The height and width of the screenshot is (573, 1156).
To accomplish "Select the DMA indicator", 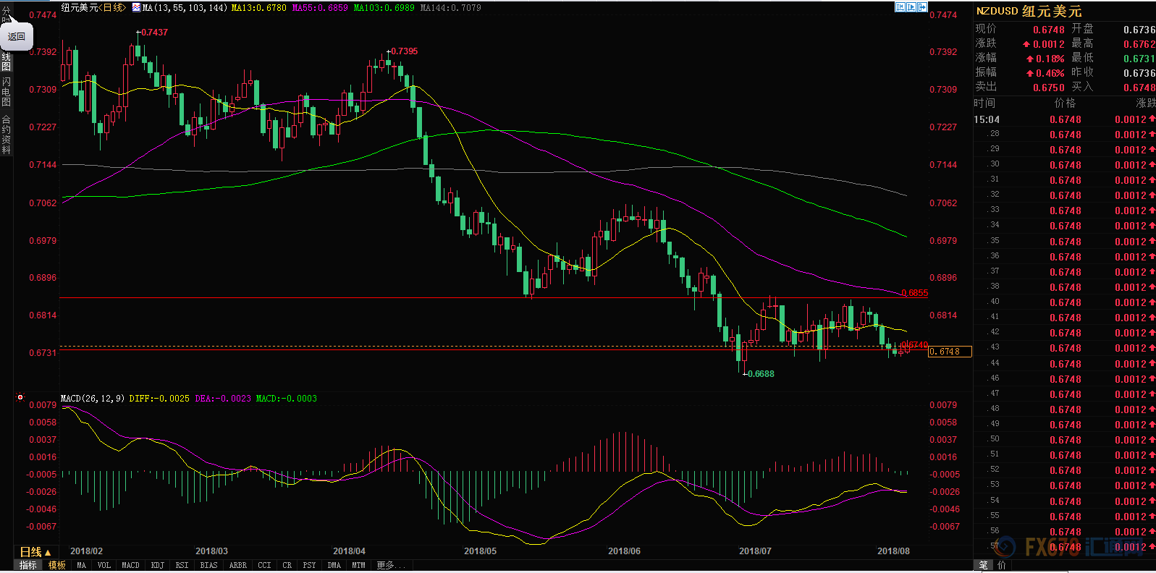I will click(334, 565).
